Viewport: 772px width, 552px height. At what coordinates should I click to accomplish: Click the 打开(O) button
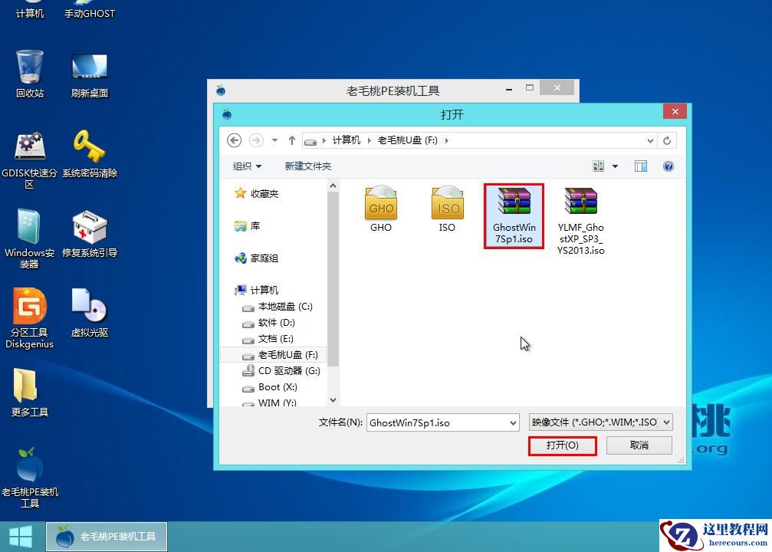[562, 445]
